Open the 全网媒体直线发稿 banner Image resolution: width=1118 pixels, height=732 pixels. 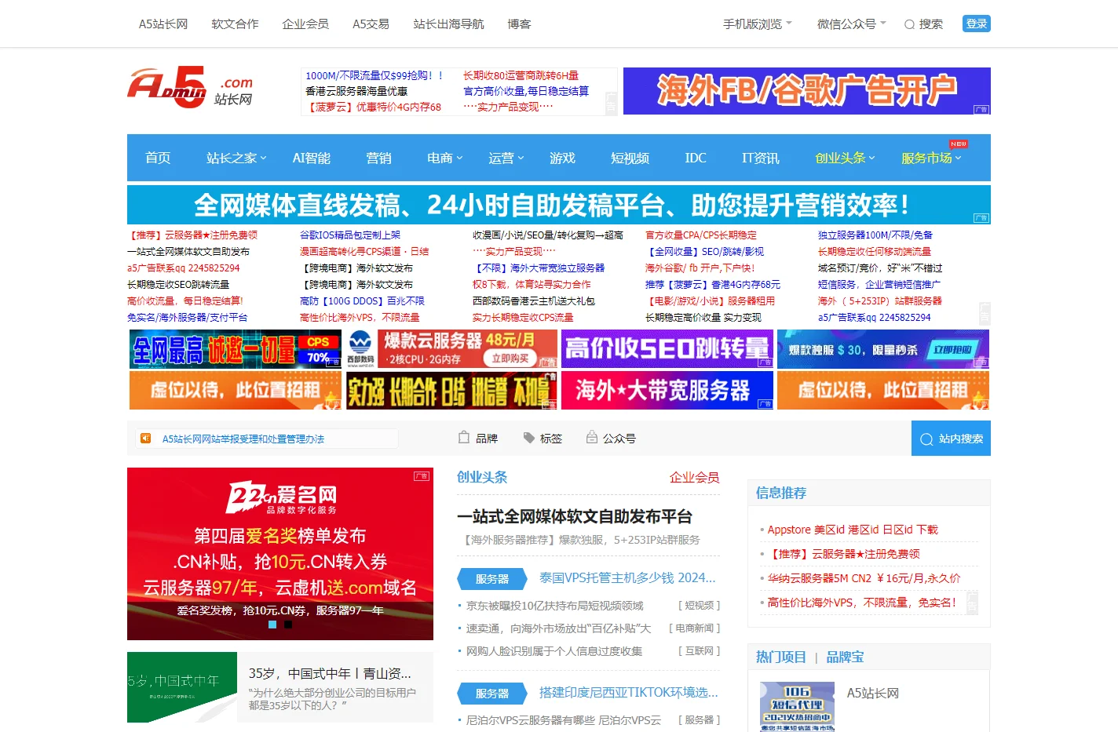coord(559,205)
